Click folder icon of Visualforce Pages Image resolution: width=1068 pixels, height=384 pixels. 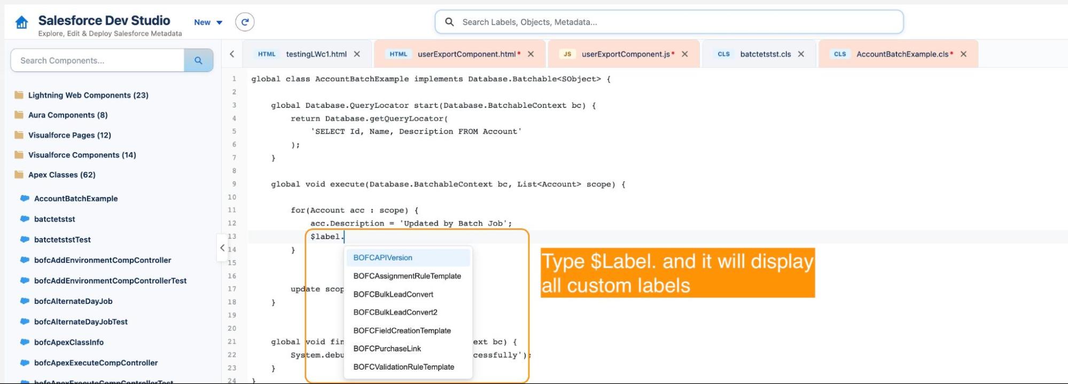tap(19, 135)
